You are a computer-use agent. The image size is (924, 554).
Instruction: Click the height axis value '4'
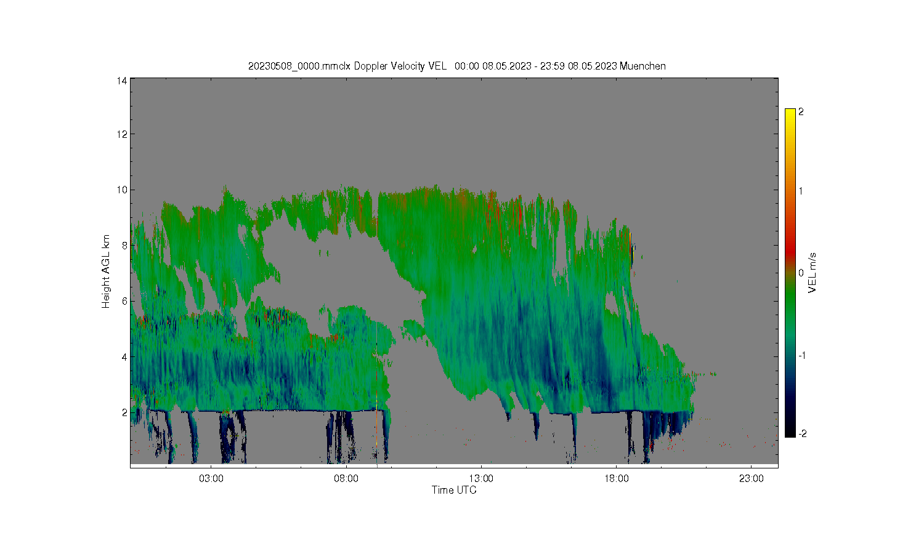coord(124,356)
